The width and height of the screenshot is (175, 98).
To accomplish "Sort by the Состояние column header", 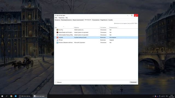I will pos(104,27).
